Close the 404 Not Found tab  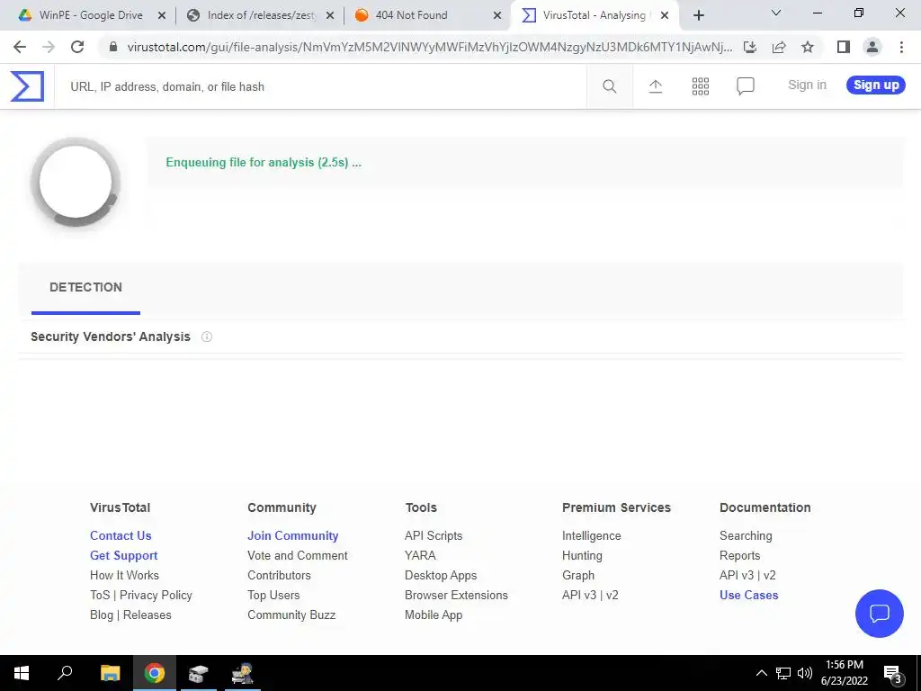496,15
